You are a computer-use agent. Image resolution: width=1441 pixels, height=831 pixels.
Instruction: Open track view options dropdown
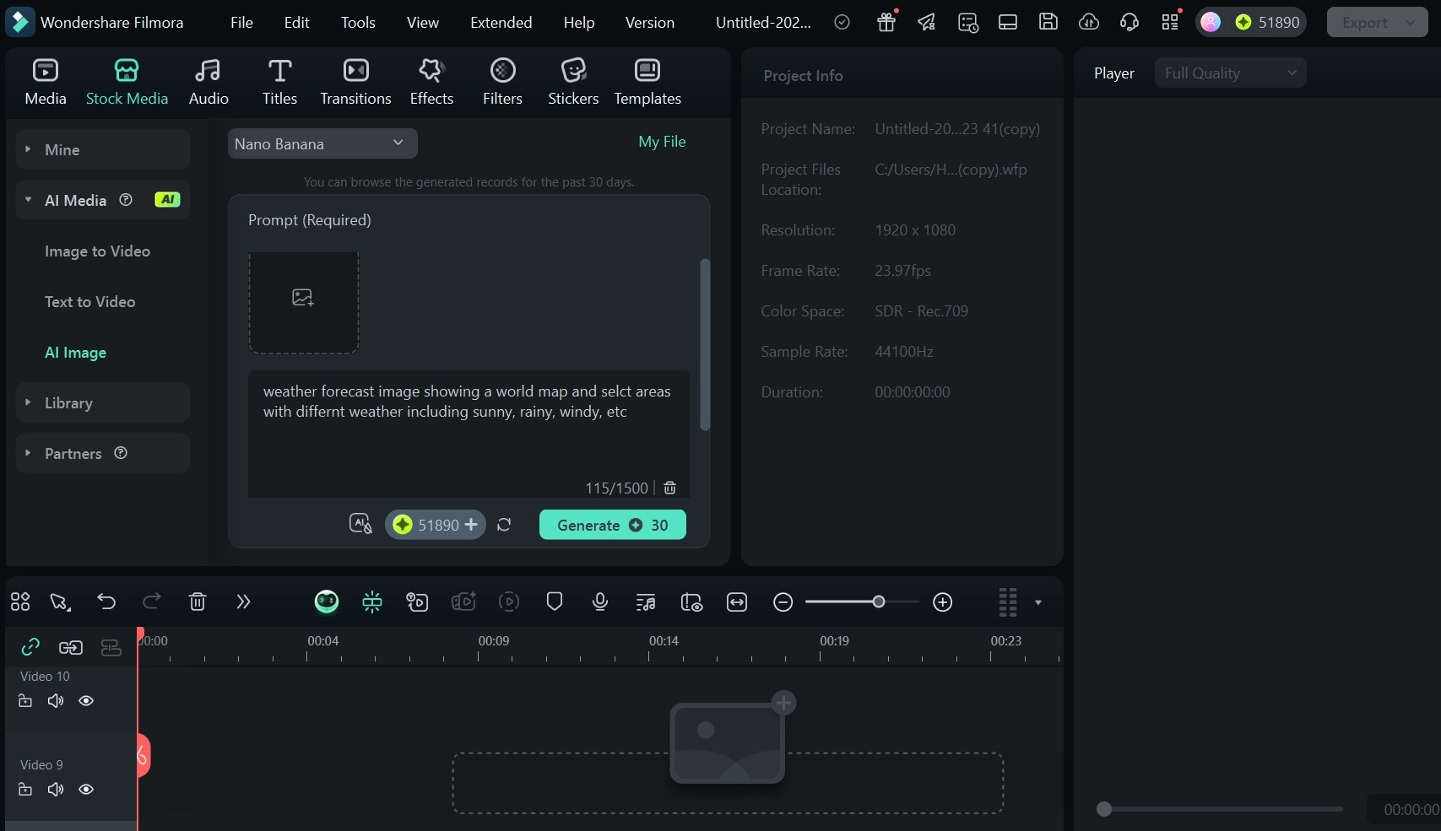tap(1038, 602)
